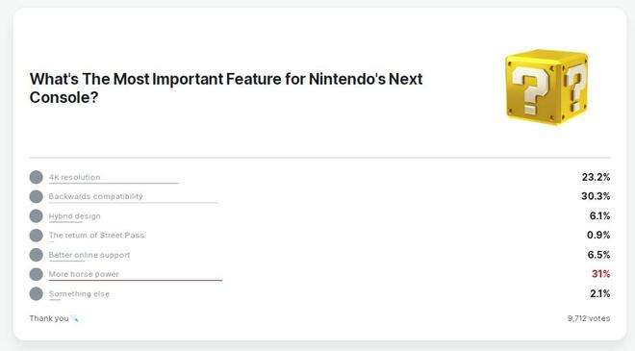
Task: Click the 9,712 votes count
Action: tap(589, 318)
